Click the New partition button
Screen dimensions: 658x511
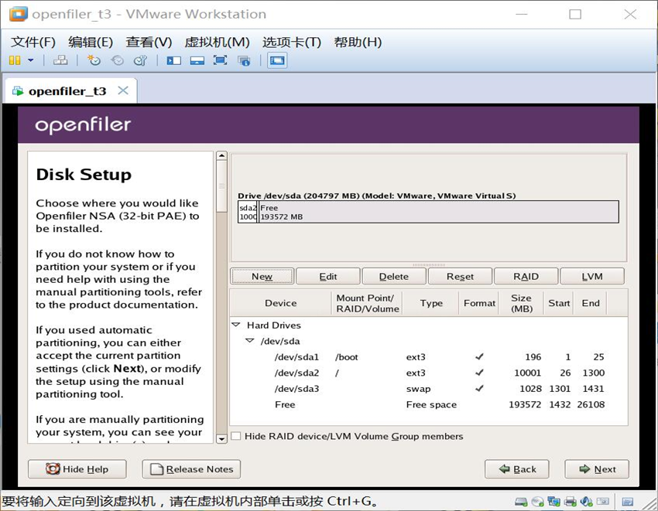(262, 276)
